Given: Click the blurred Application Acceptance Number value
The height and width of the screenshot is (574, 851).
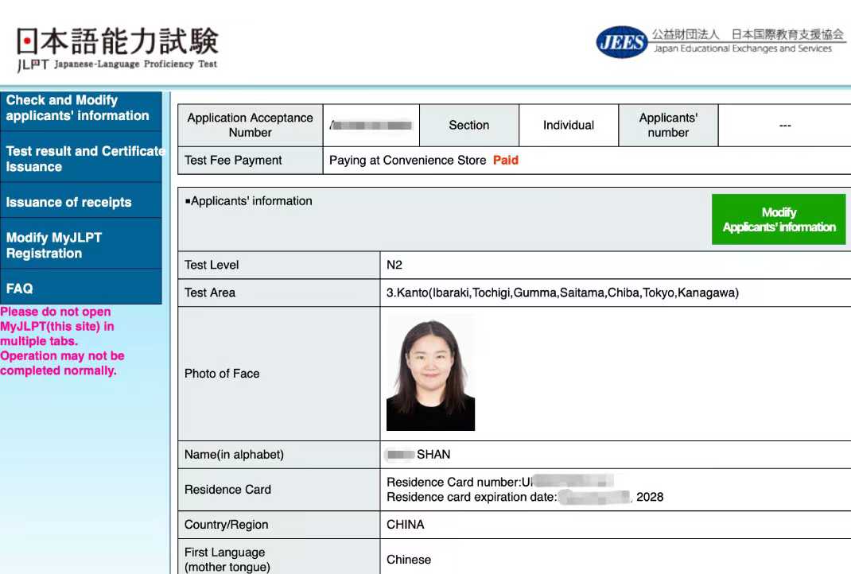Looking at the screenshot, I should click(x=371, y=126).
